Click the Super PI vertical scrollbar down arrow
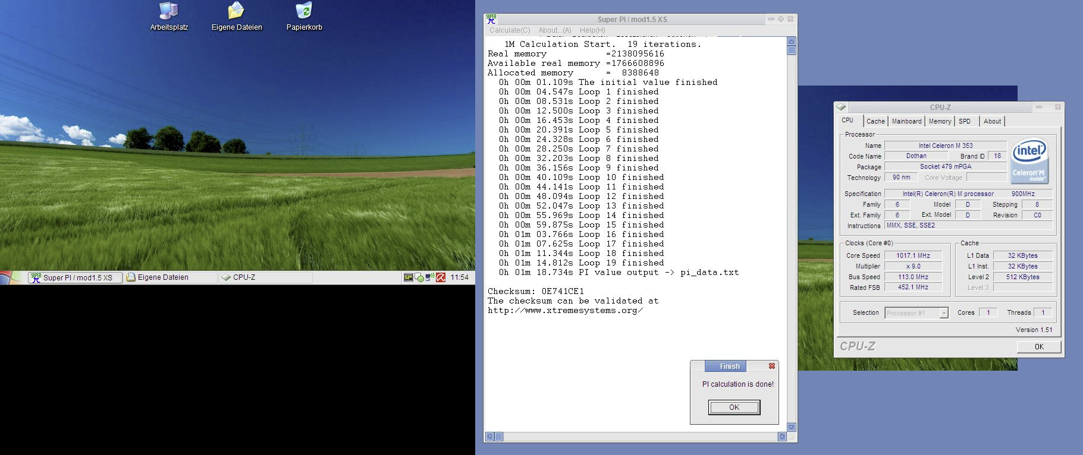Image resolution: width=1083 pixels, height=455 pixels. click(x=792, y=427)
